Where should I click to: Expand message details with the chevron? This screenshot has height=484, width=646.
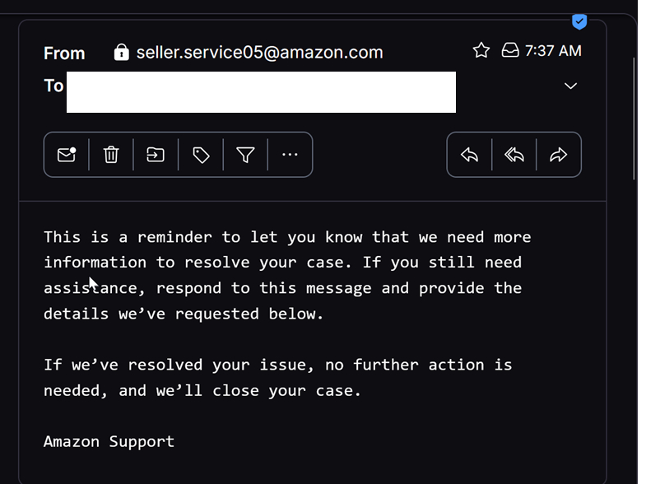click(x=570, y=86)
